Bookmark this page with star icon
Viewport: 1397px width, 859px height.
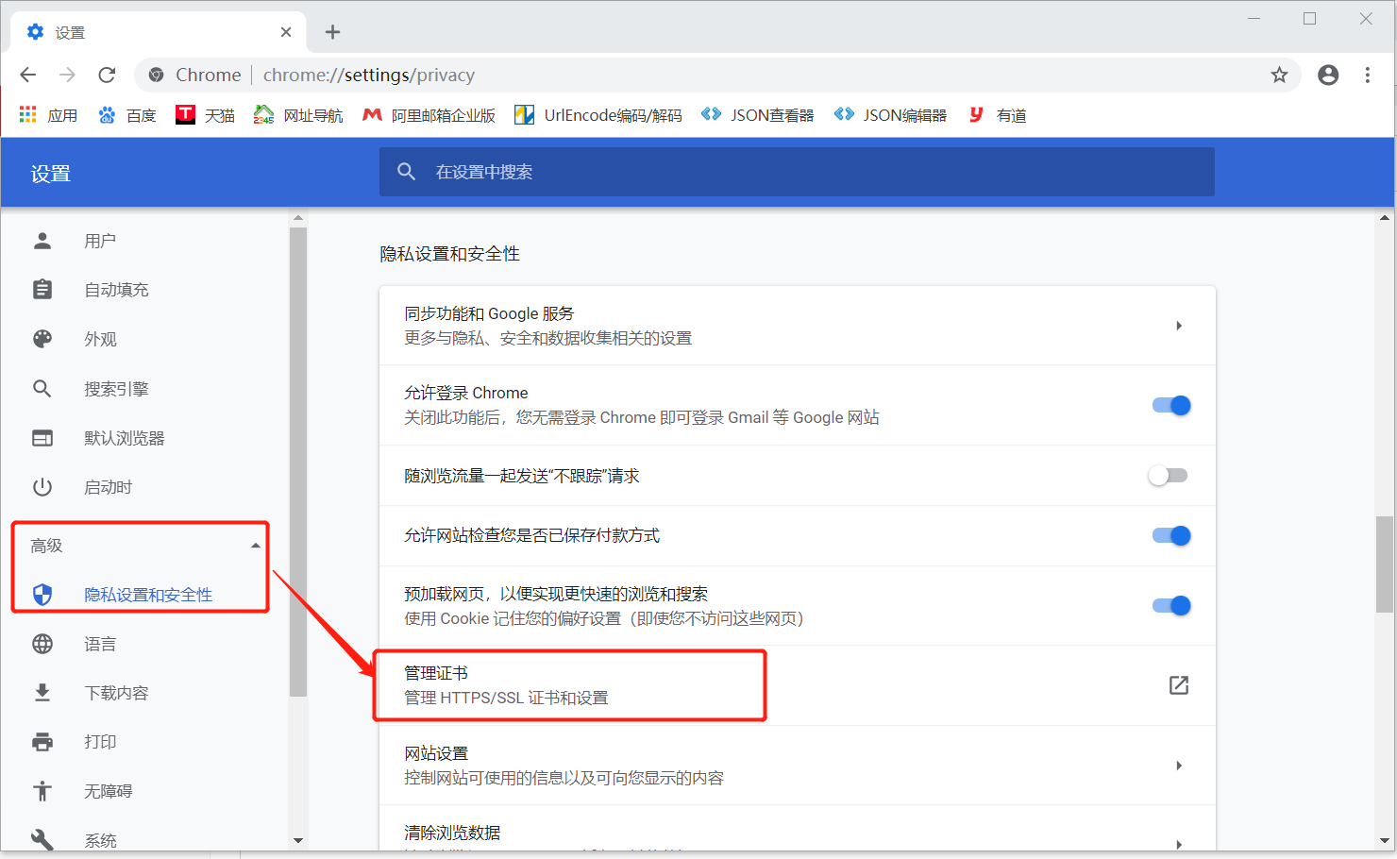coord(1279,75)
